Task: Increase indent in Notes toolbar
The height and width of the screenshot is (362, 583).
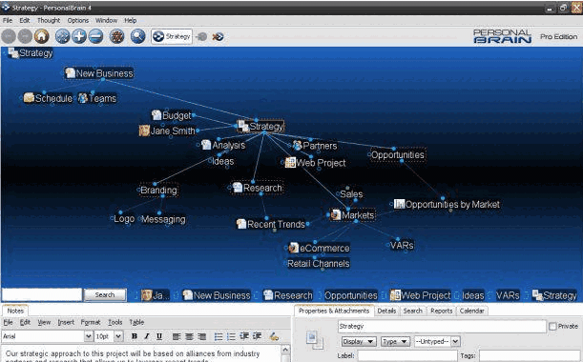Action: [x=257, y=336]
